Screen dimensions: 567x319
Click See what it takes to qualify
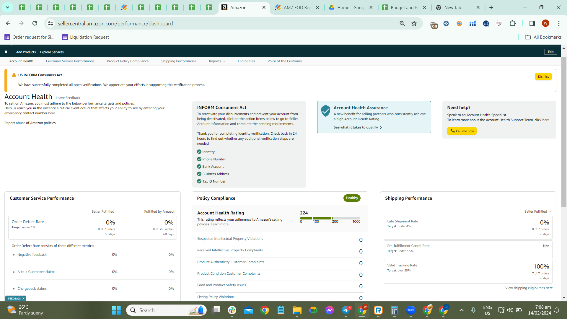coord(358,127)
